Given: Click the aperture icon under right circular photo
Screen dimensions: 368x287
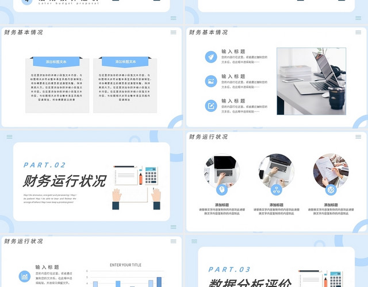Looking at the screenshot, I should click(x=331, y=189).
